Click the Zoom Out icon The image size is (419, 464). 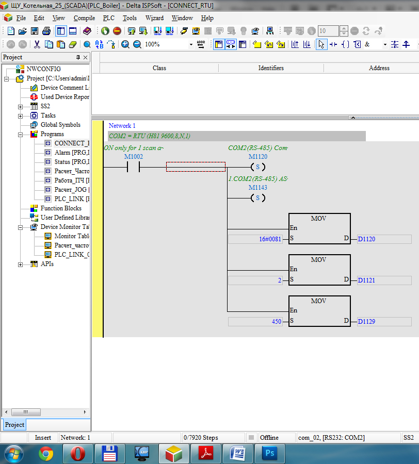[137, 44]
